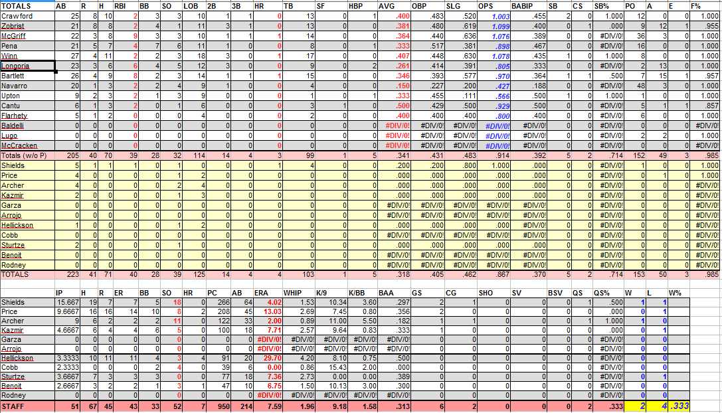Screen dimensions: 722x413
Task: Select the PC pitch count header
Action: pos(219,293)
